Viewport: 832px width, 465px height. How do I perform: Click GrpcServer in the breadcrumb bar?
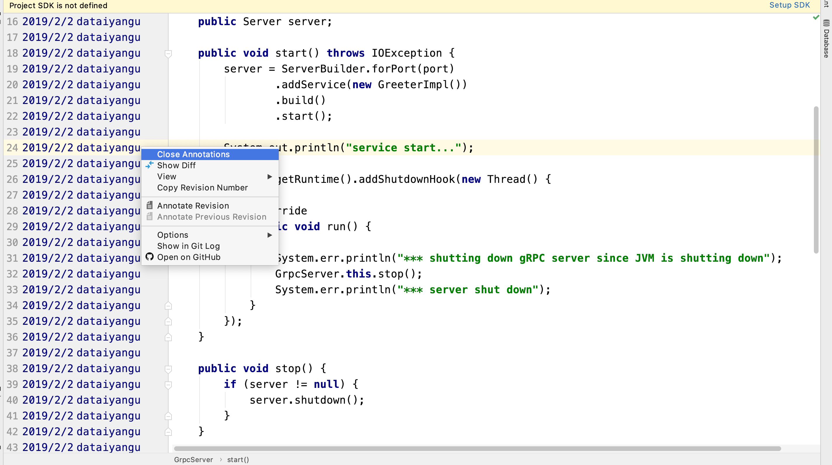(x=193, y=459)
